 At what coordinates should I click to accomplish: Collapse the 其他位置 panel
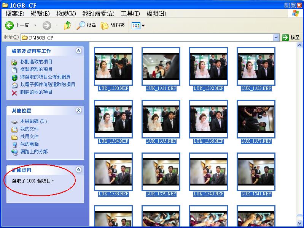click(78, 110)
